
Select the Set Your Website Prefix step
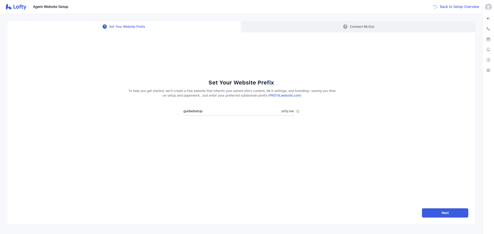point(127,26)
